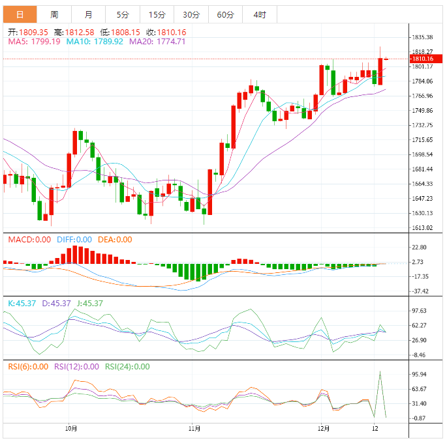
Task: Click the MA10: 1789.92 indicator label
Action: click(x=95, y=42)
